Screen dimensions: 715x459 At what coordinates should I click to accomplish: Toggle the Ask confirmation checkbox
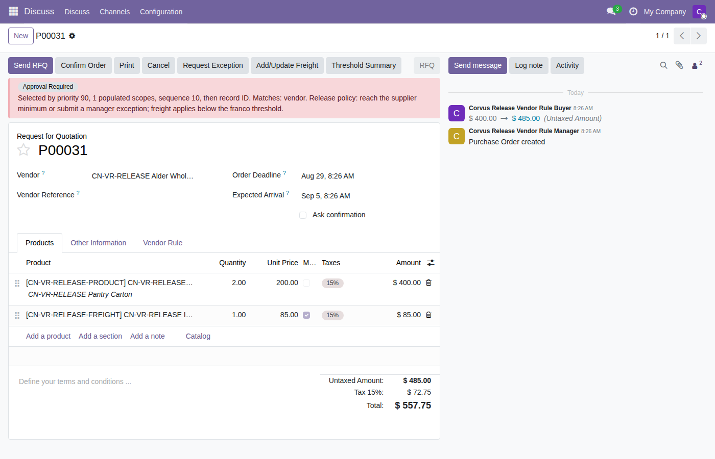point(303,215)
